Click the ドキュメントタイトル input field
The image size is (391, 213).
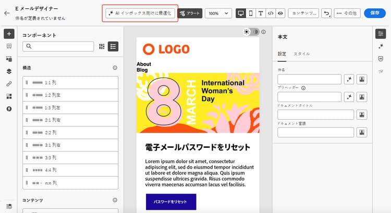point(315,115)
